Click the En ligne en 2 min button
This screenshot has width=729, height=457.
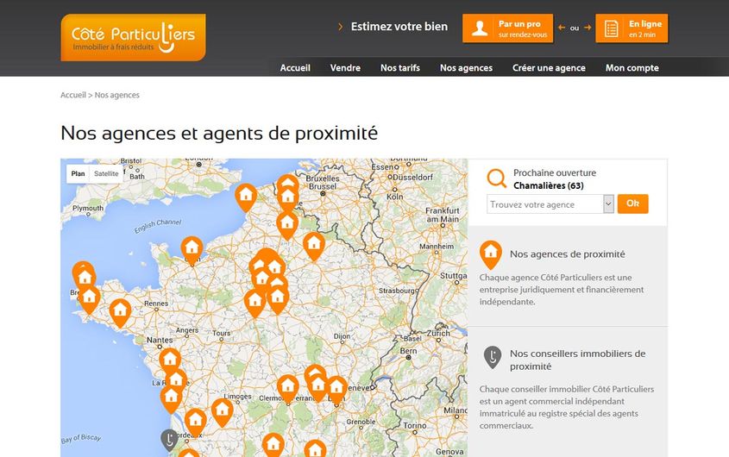[x=632, y=28]
